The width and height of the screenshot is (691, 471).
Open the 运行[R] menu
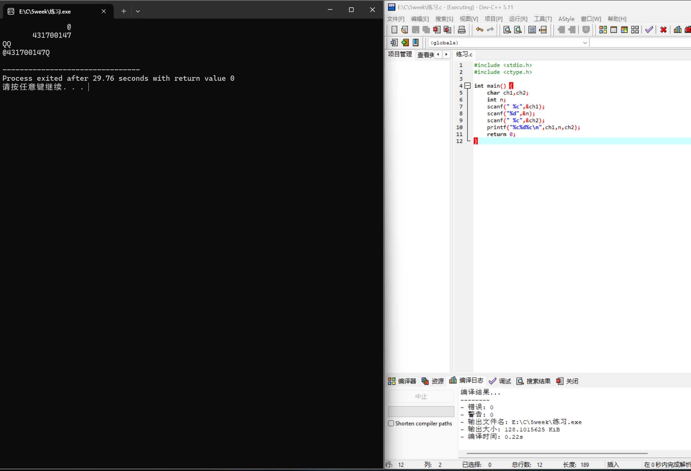(x=518, y=19)
